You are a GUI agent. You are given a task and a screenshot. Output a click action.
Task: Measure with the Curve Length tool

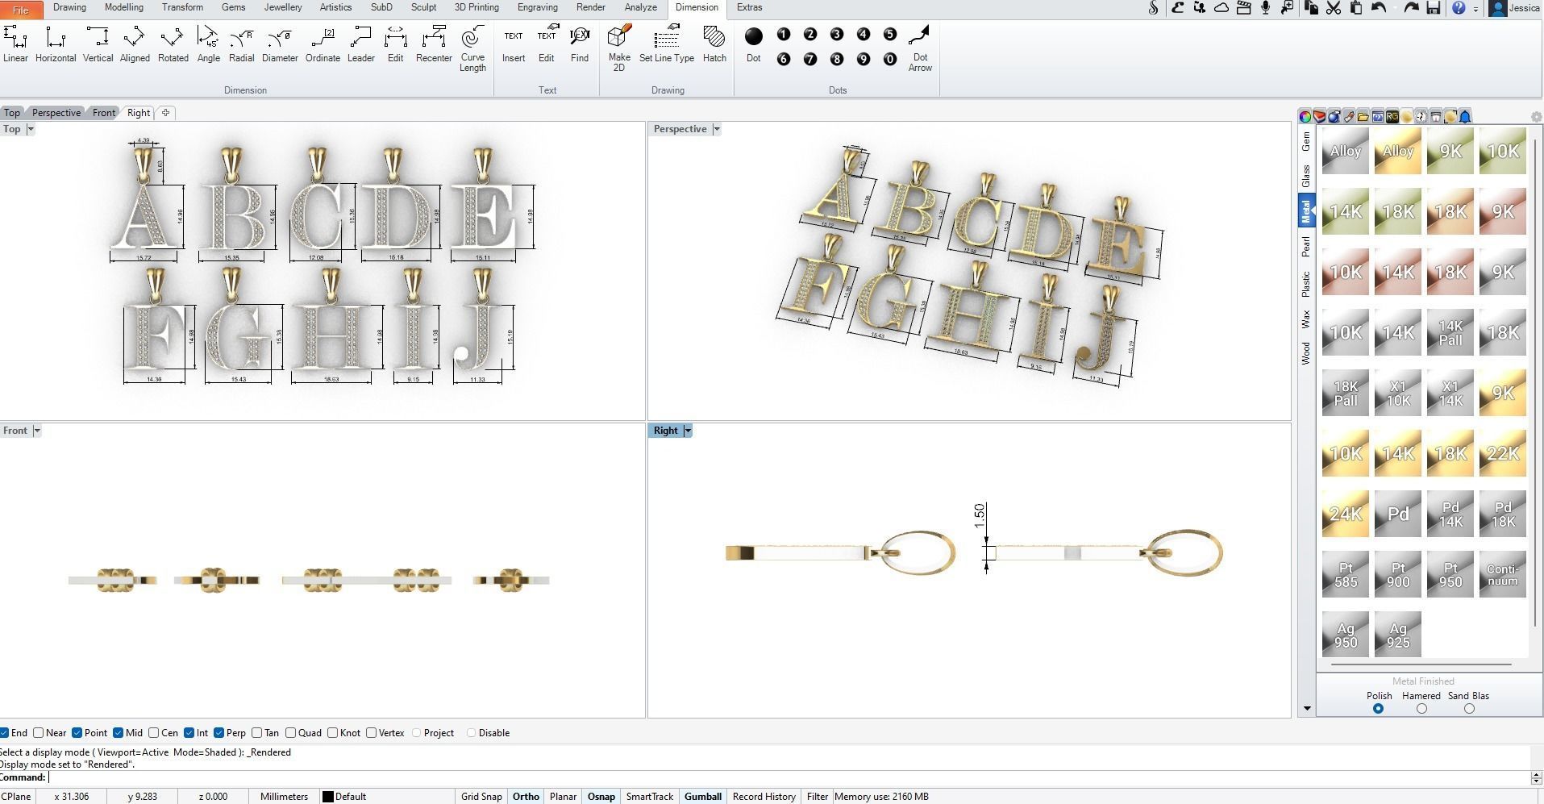click(472, 49)
